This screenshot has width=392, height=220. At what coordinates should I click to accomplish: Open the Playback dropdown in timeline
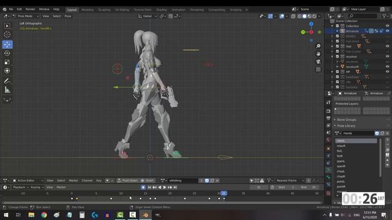(x=20, y=188)
